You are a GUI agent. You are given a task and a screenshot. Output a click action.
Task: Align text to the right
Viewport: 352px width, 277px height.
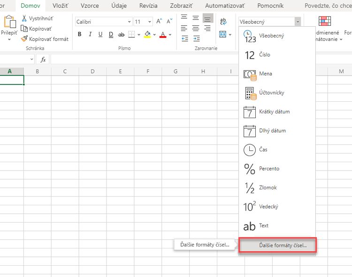point(207,28)
